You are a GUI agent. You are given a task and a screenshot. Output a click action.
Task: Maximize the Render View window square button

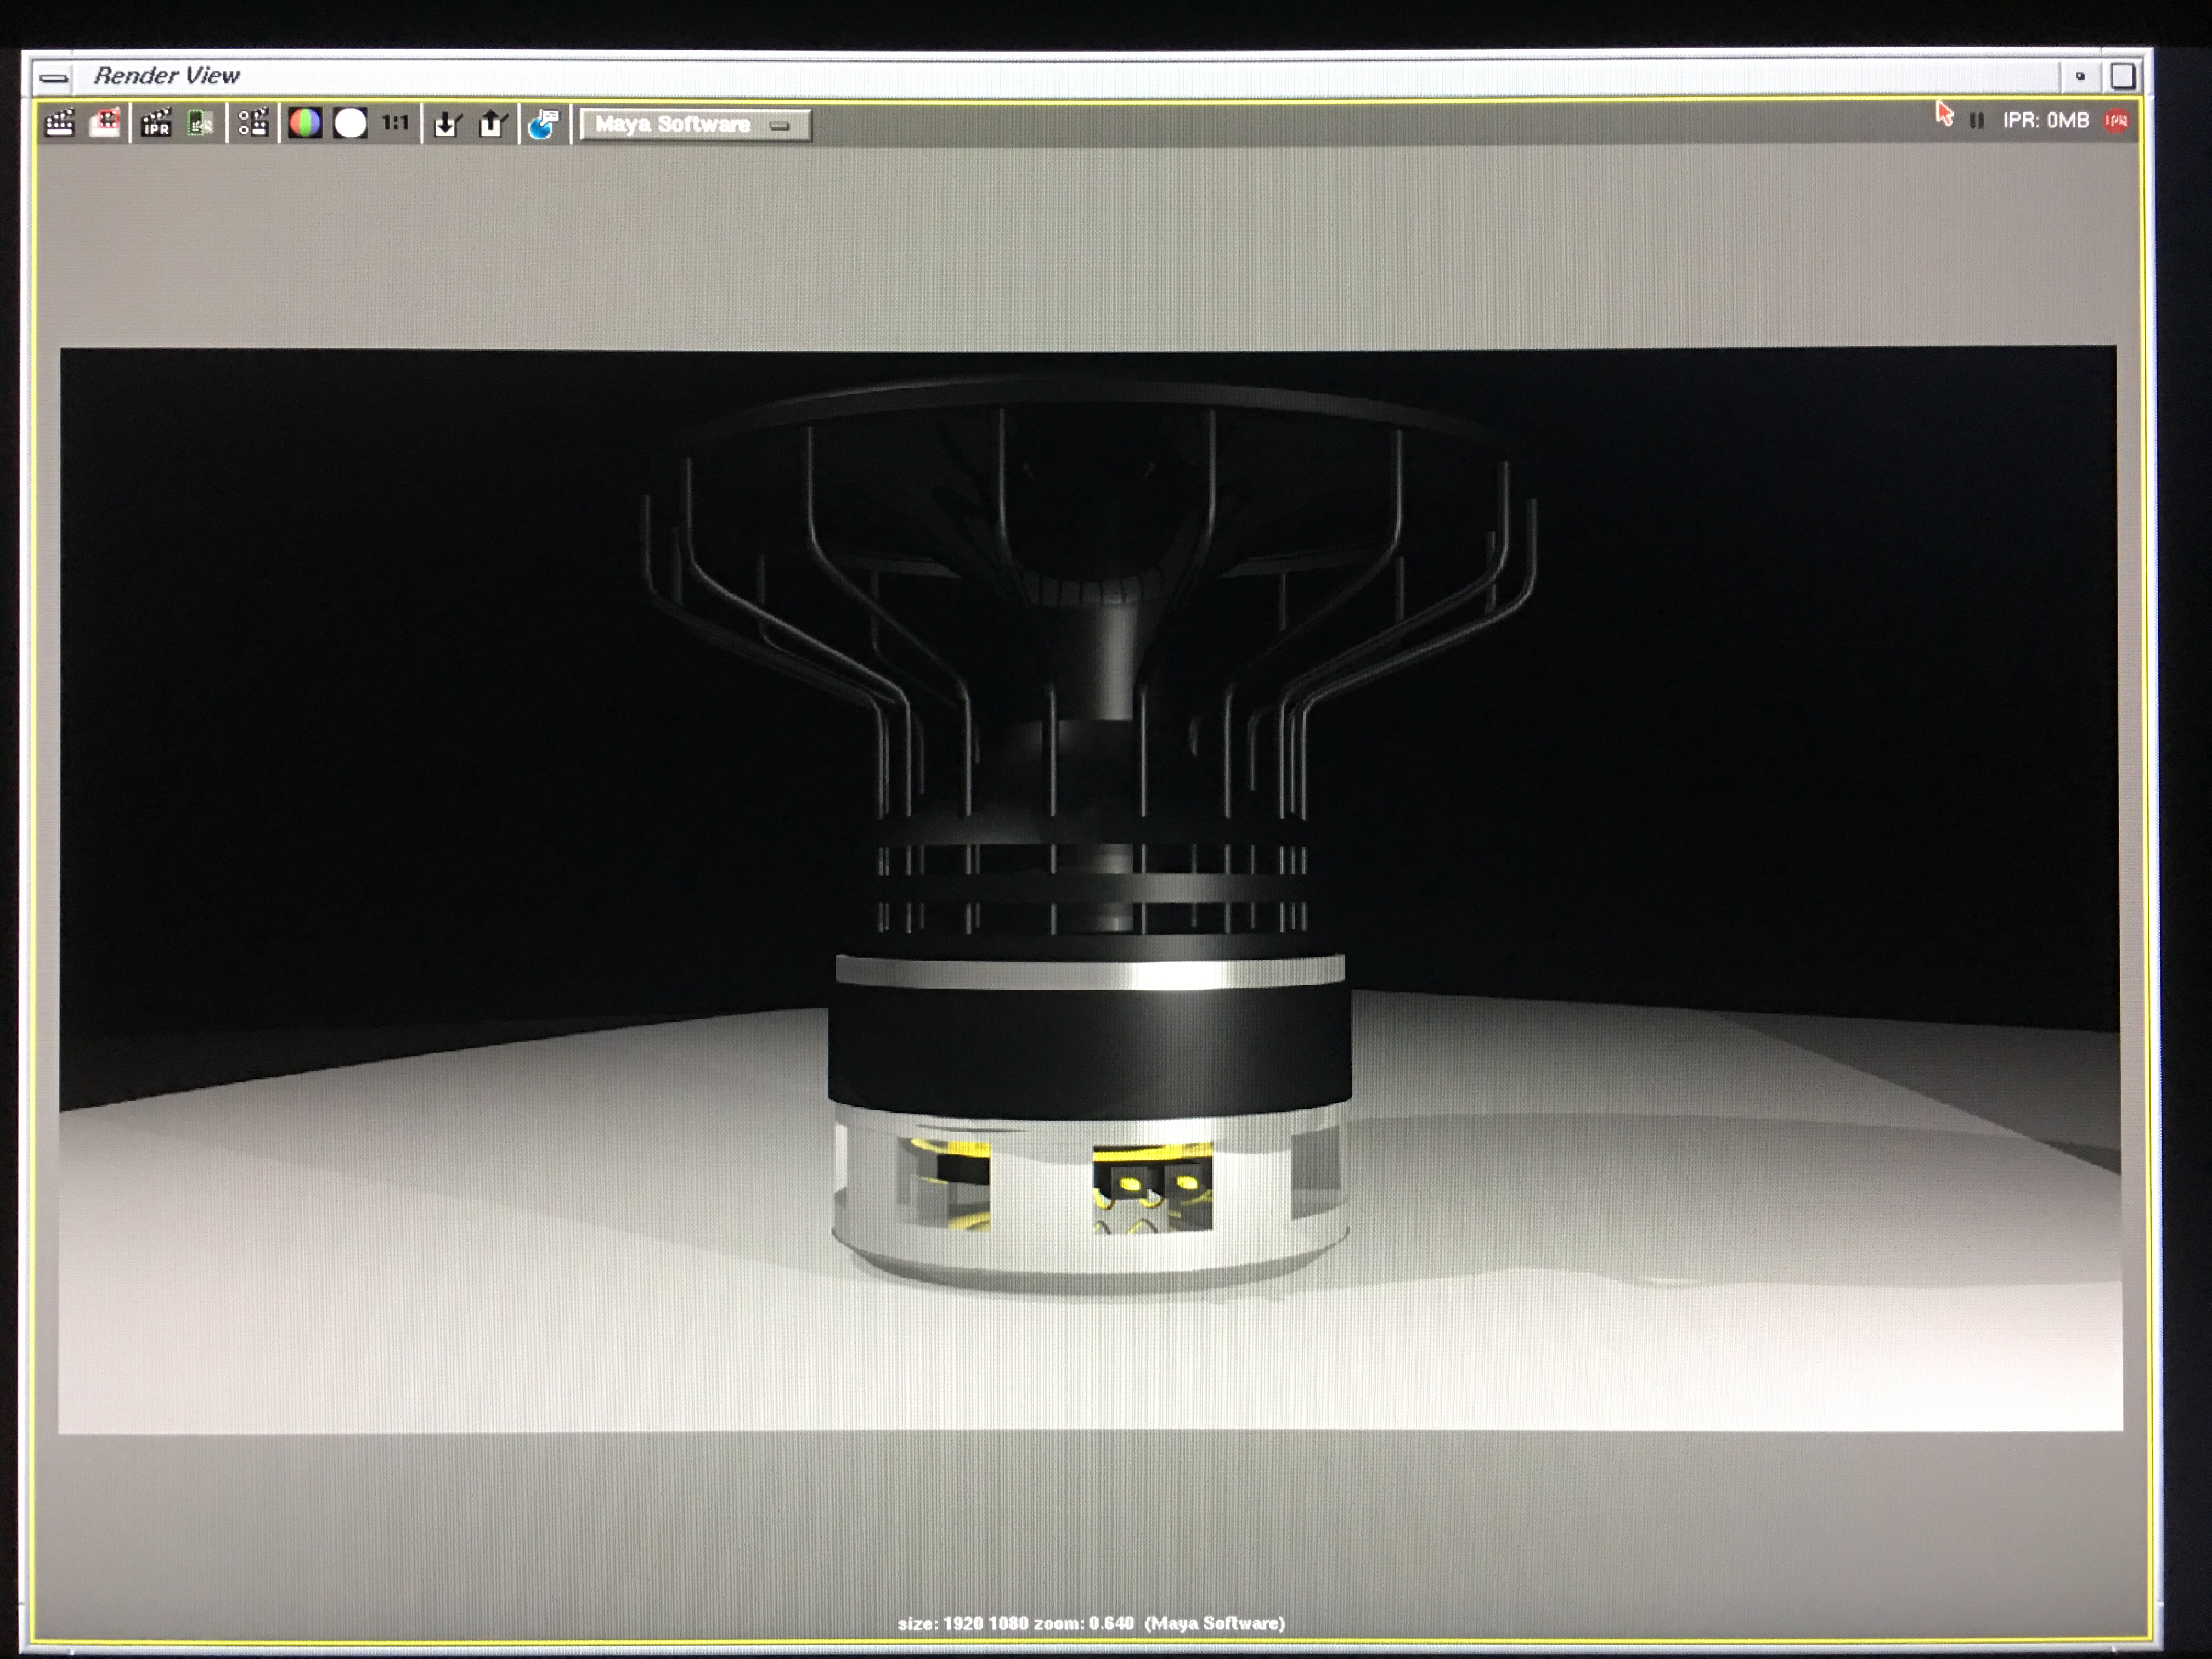click(x=2122, y=76)
